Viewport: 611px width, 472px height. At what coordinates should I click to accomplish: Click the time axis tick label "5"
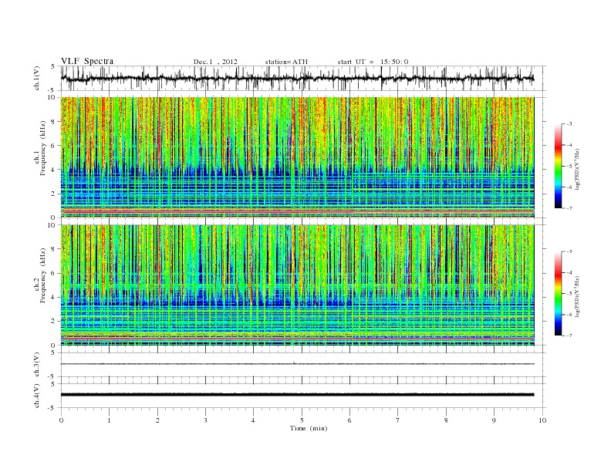pos(302,420)
